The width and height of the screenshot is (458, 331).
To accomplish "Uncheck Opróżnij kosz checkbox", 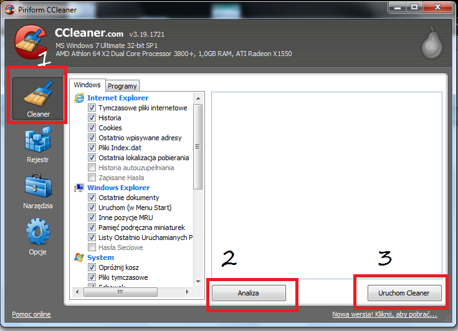I will (x=92, y=267).
